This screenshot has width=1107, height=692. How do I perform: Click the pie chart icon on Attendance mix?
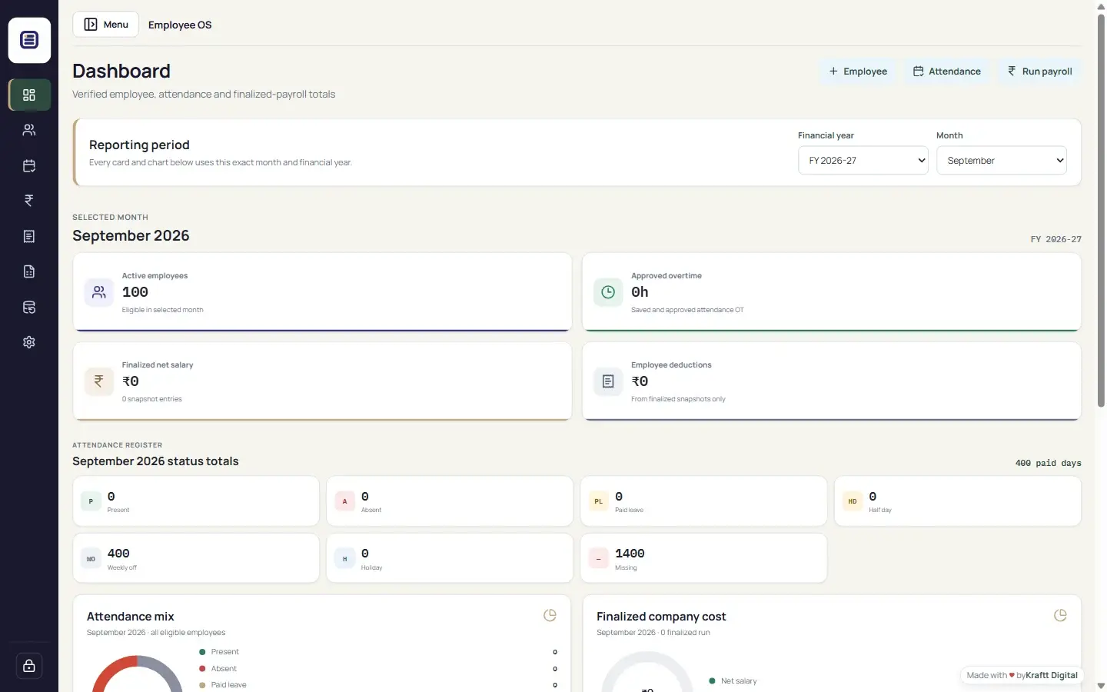pyautogui.click(x=550, y=615)
